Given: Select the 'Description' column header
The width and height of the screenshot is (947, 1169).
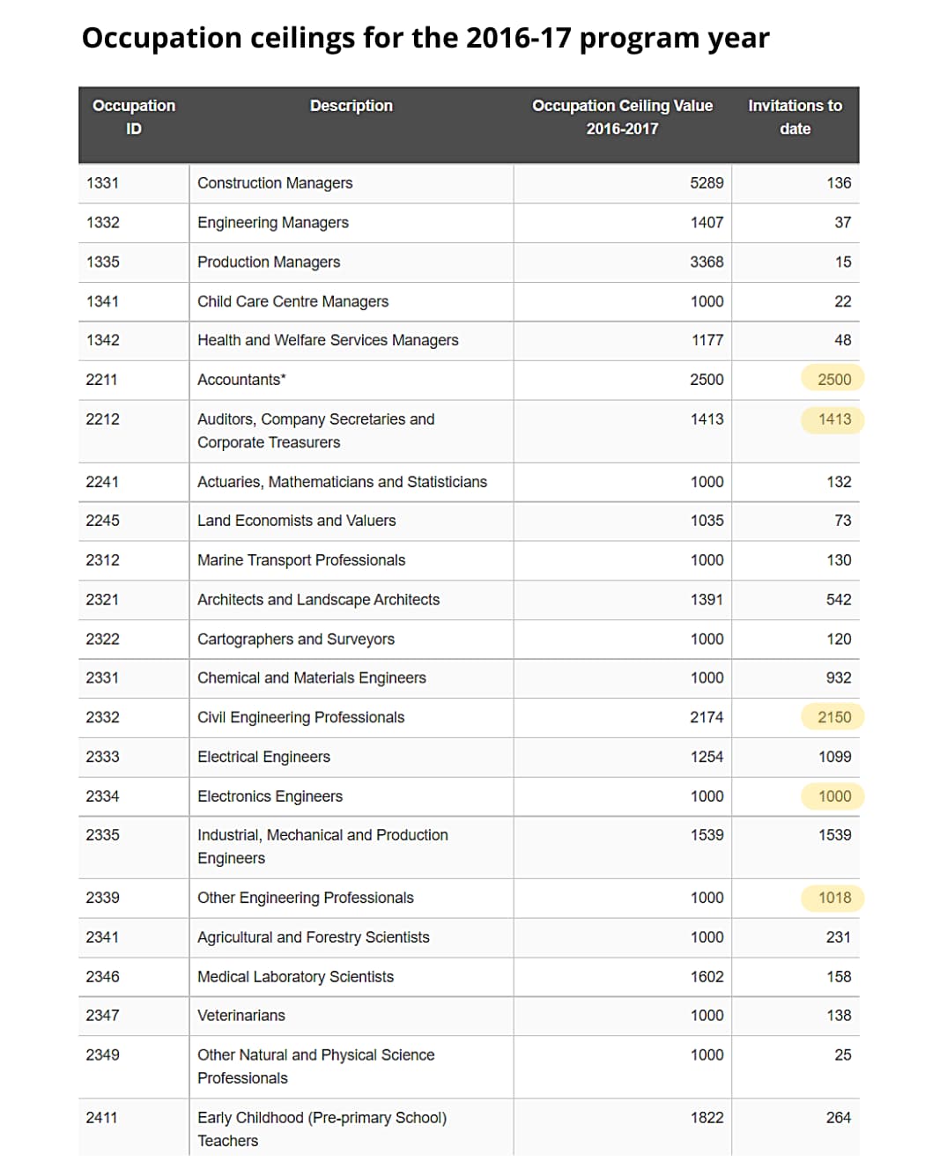Looking at the screenshot, I should point(351,106).
